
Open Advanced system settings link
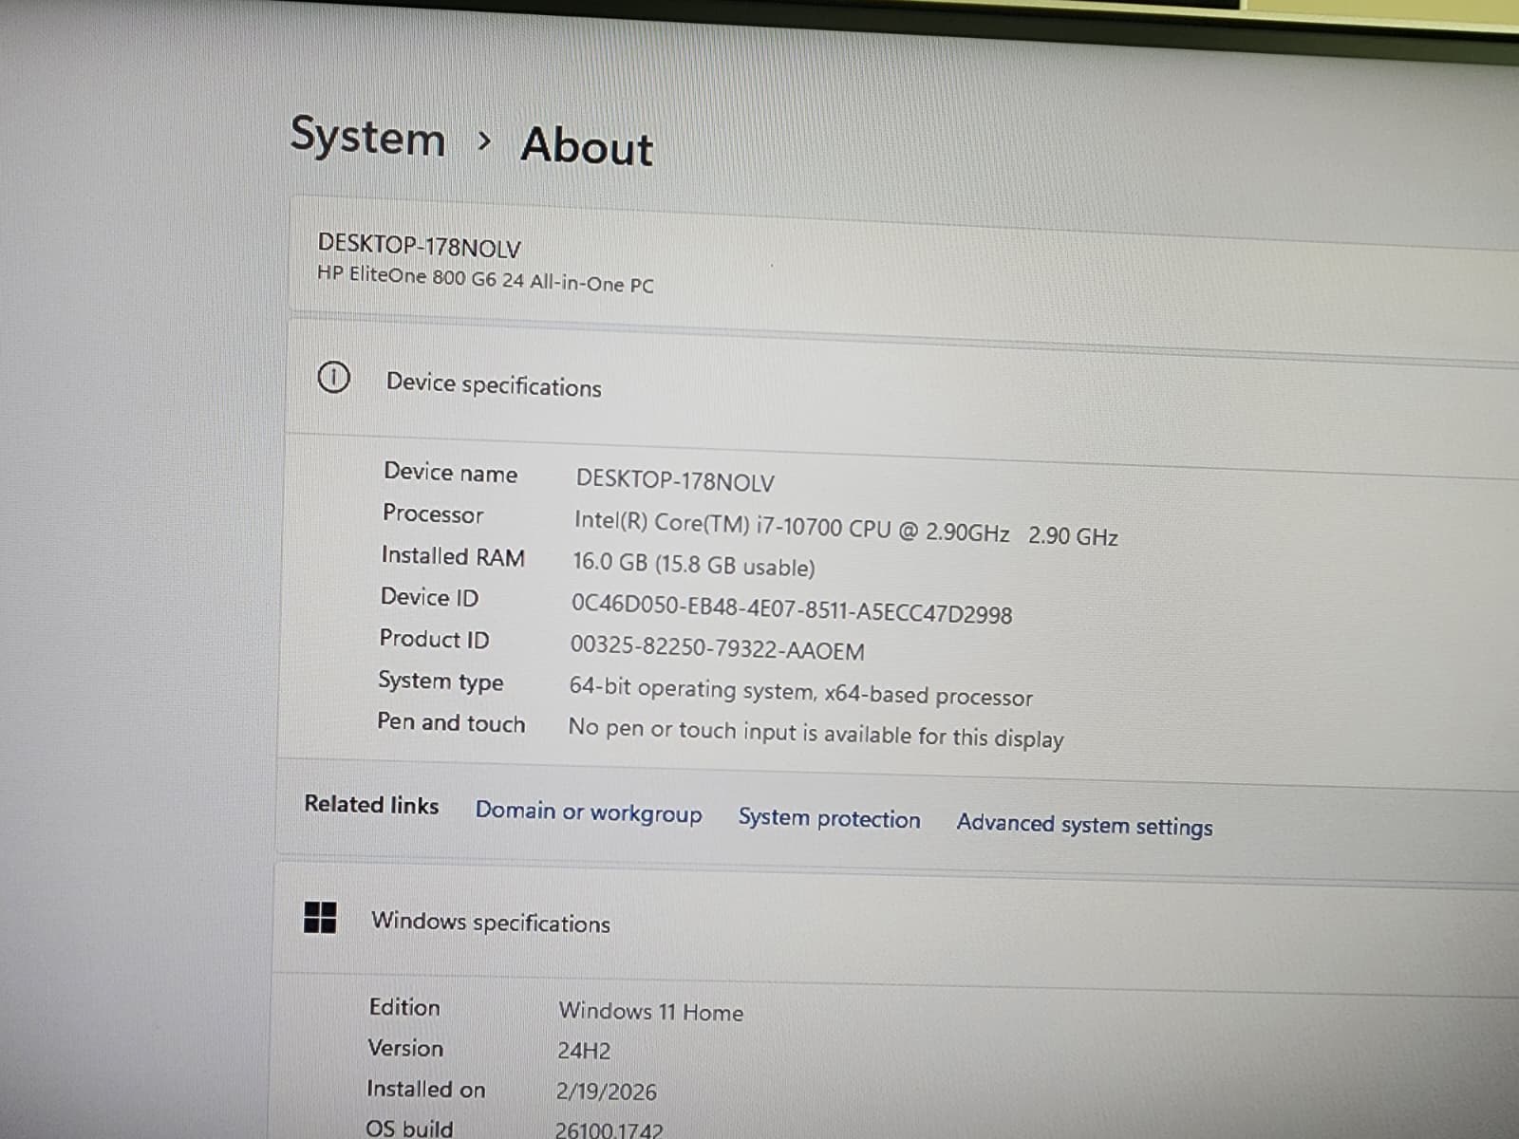tap(1084, 824)
